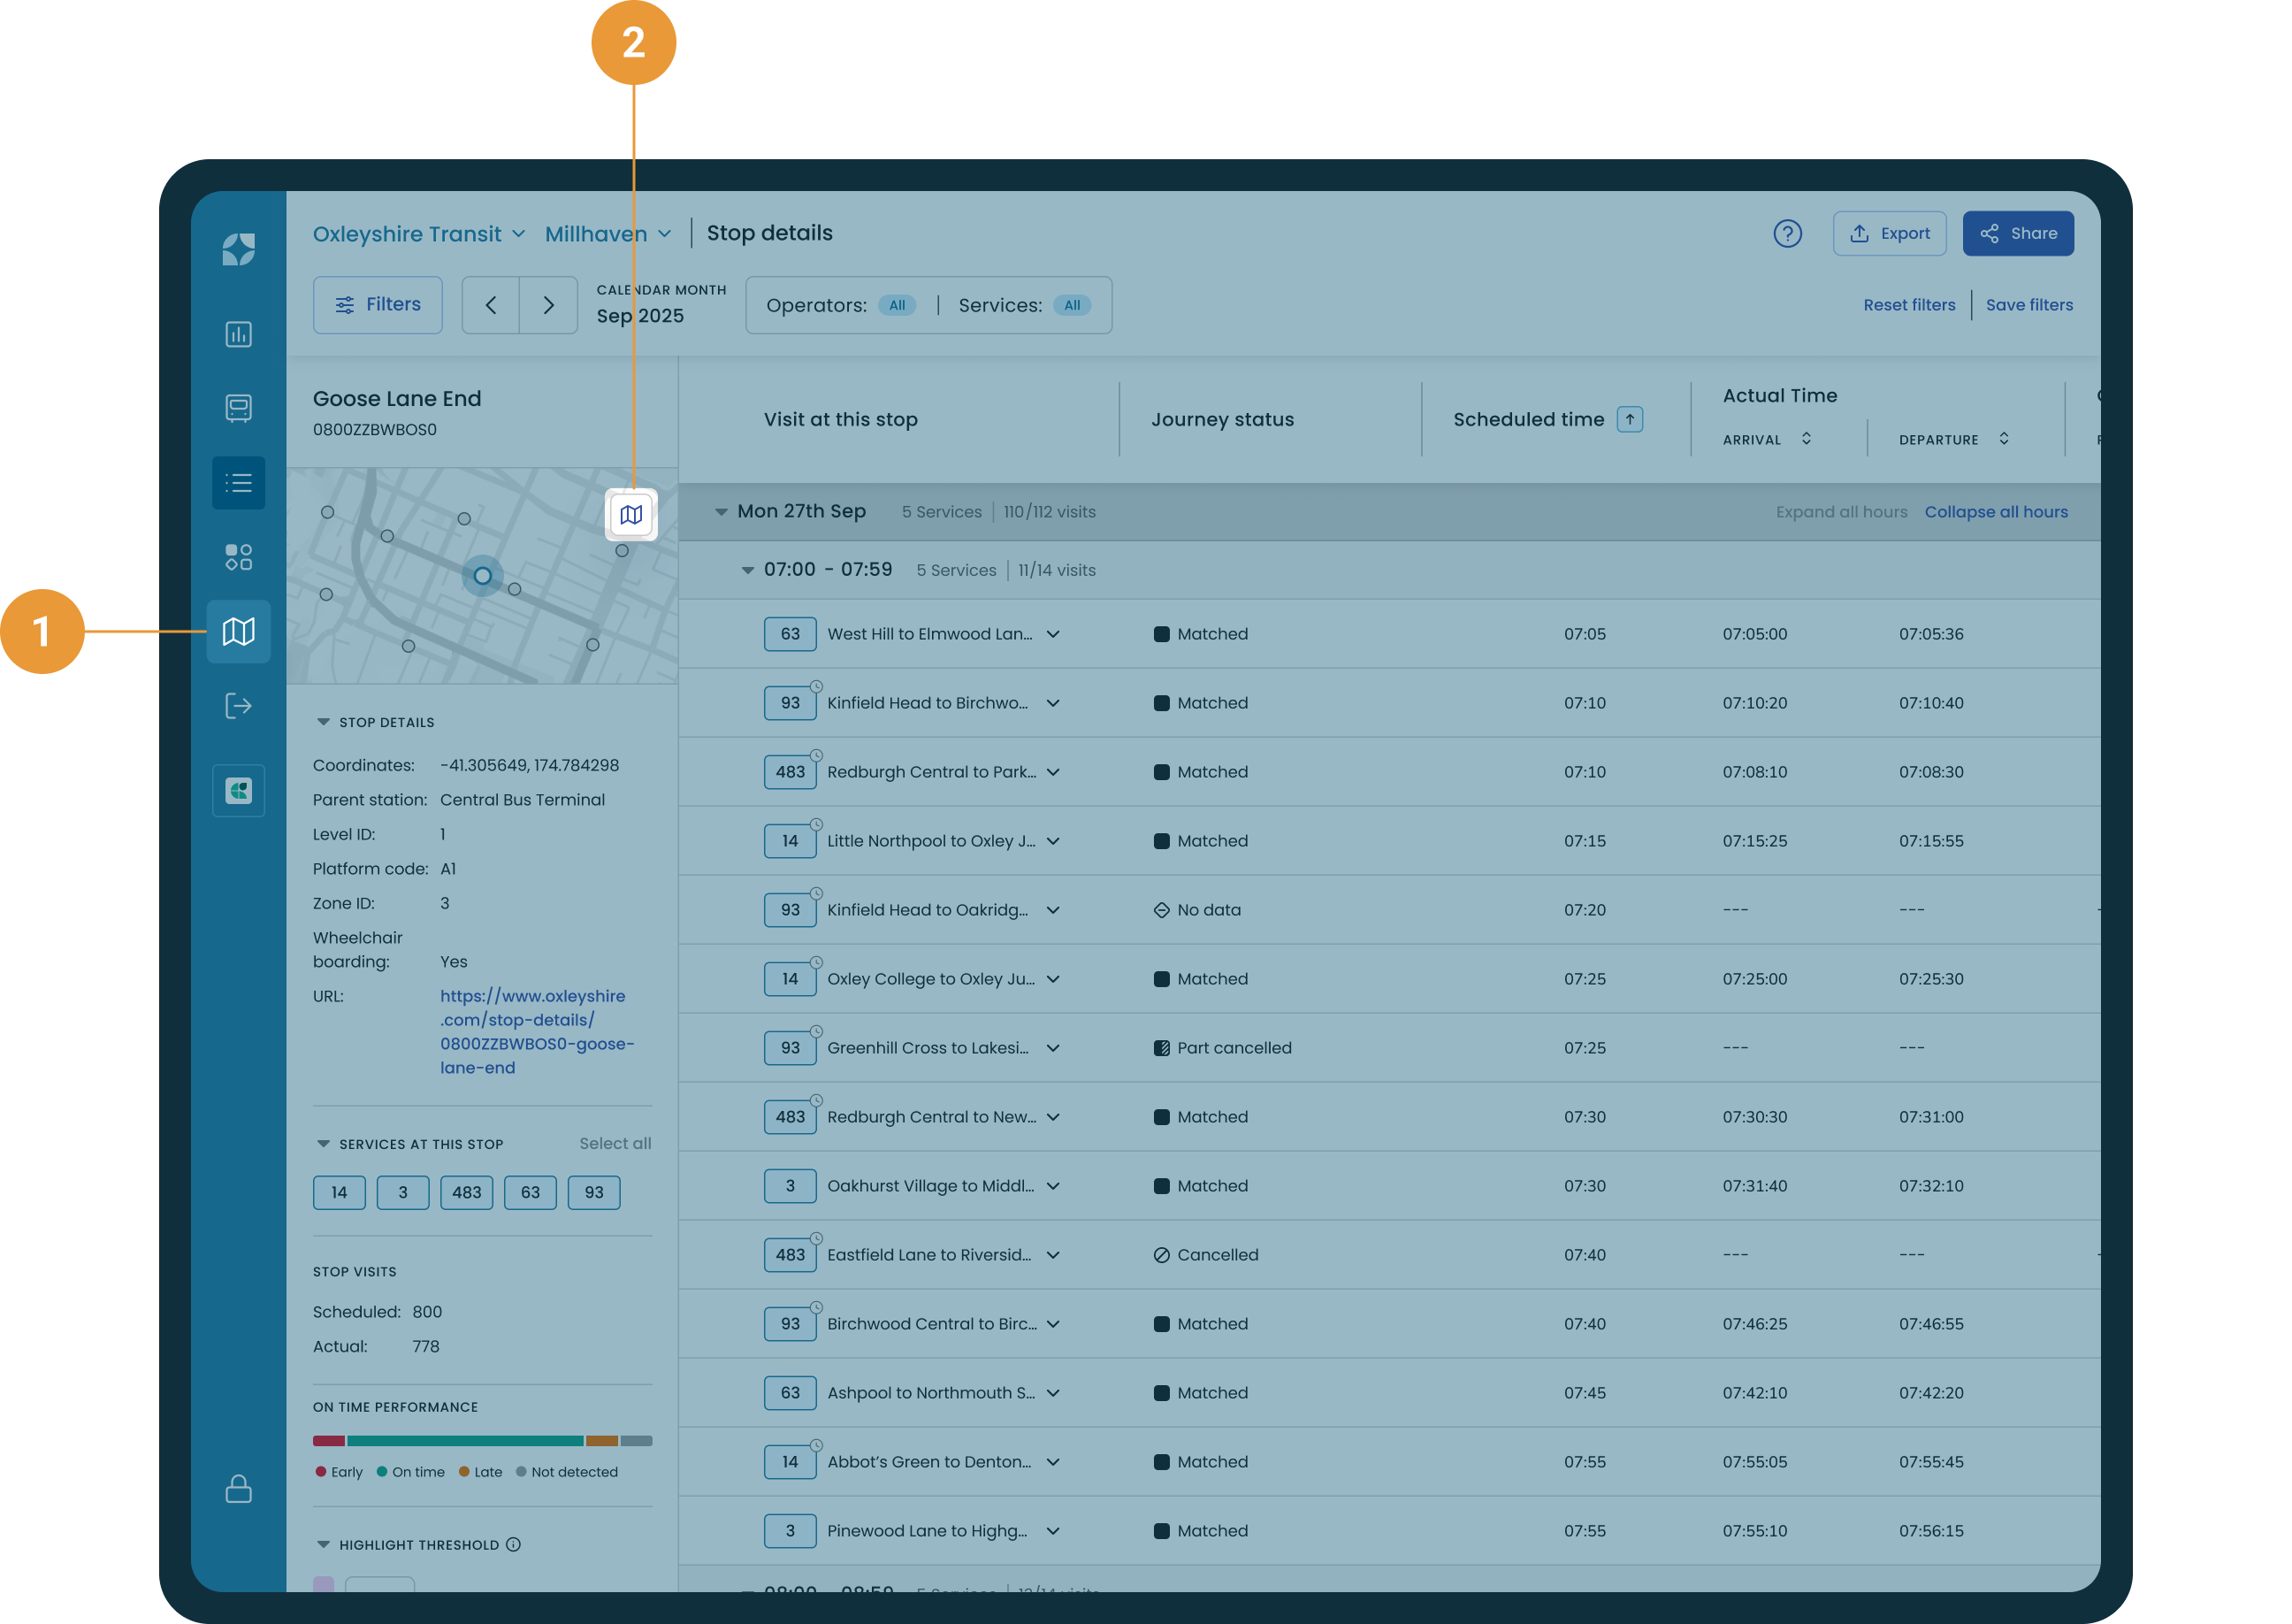
Task: Open the bus vehicle sidebar icon
Action: point(238,408)
